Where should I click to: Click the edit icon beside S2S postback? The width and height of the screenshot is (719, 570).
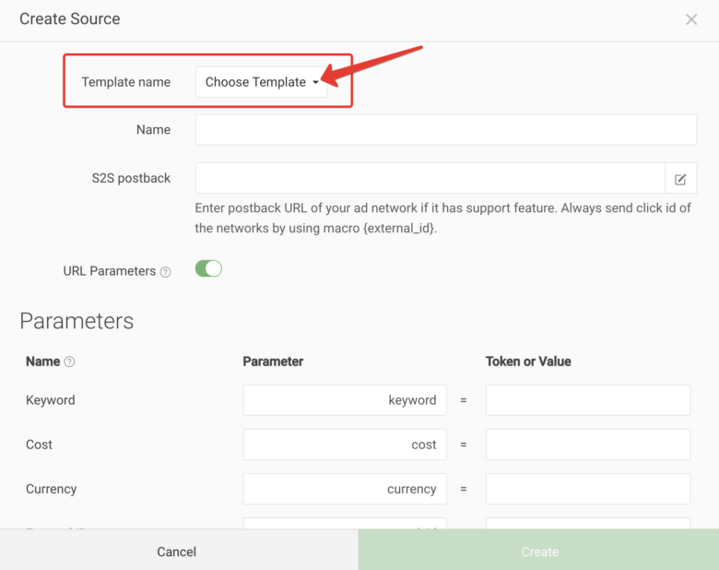(680, 179)
